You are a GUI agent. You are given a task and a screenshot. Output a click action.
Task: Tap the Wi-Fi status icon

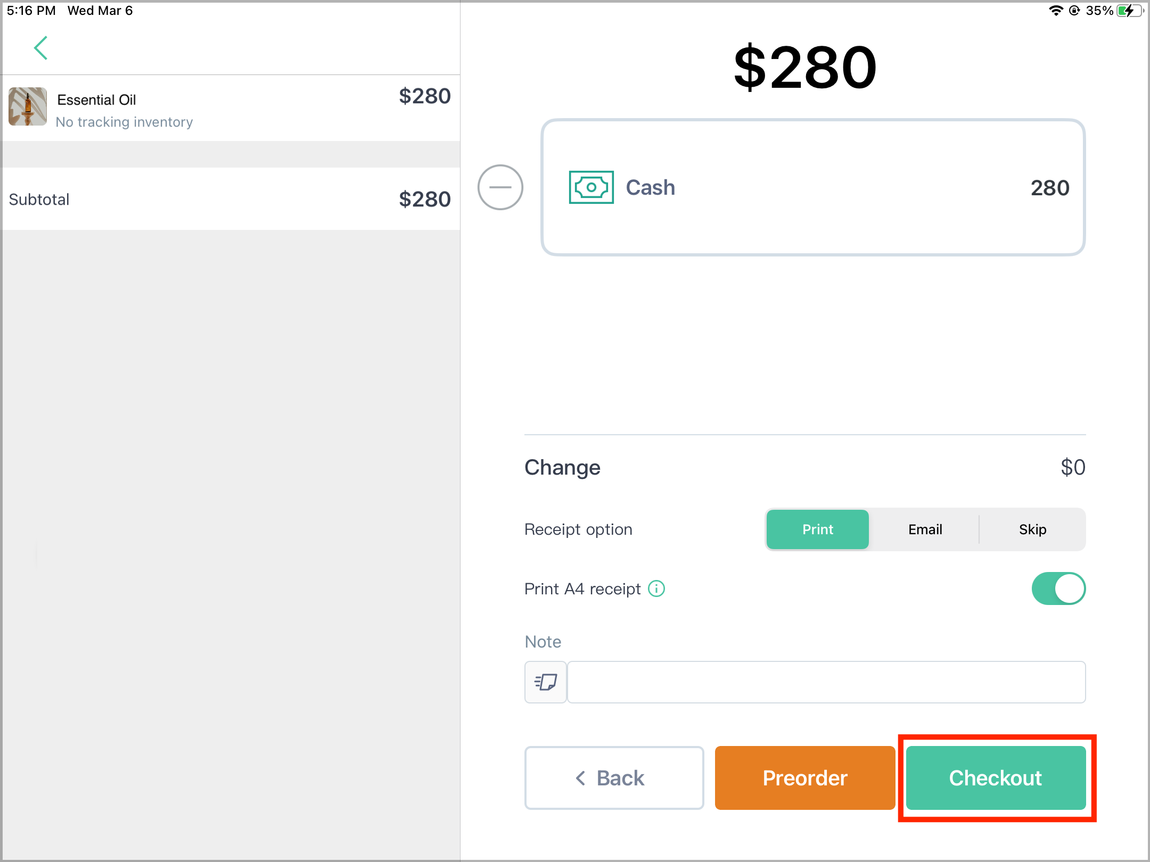click(x=1056, y=11)
